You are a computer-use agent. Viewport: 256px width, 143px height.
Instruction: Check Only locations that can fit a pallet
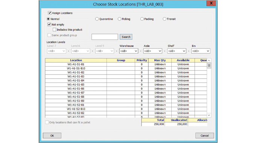[x=47, y=122]
